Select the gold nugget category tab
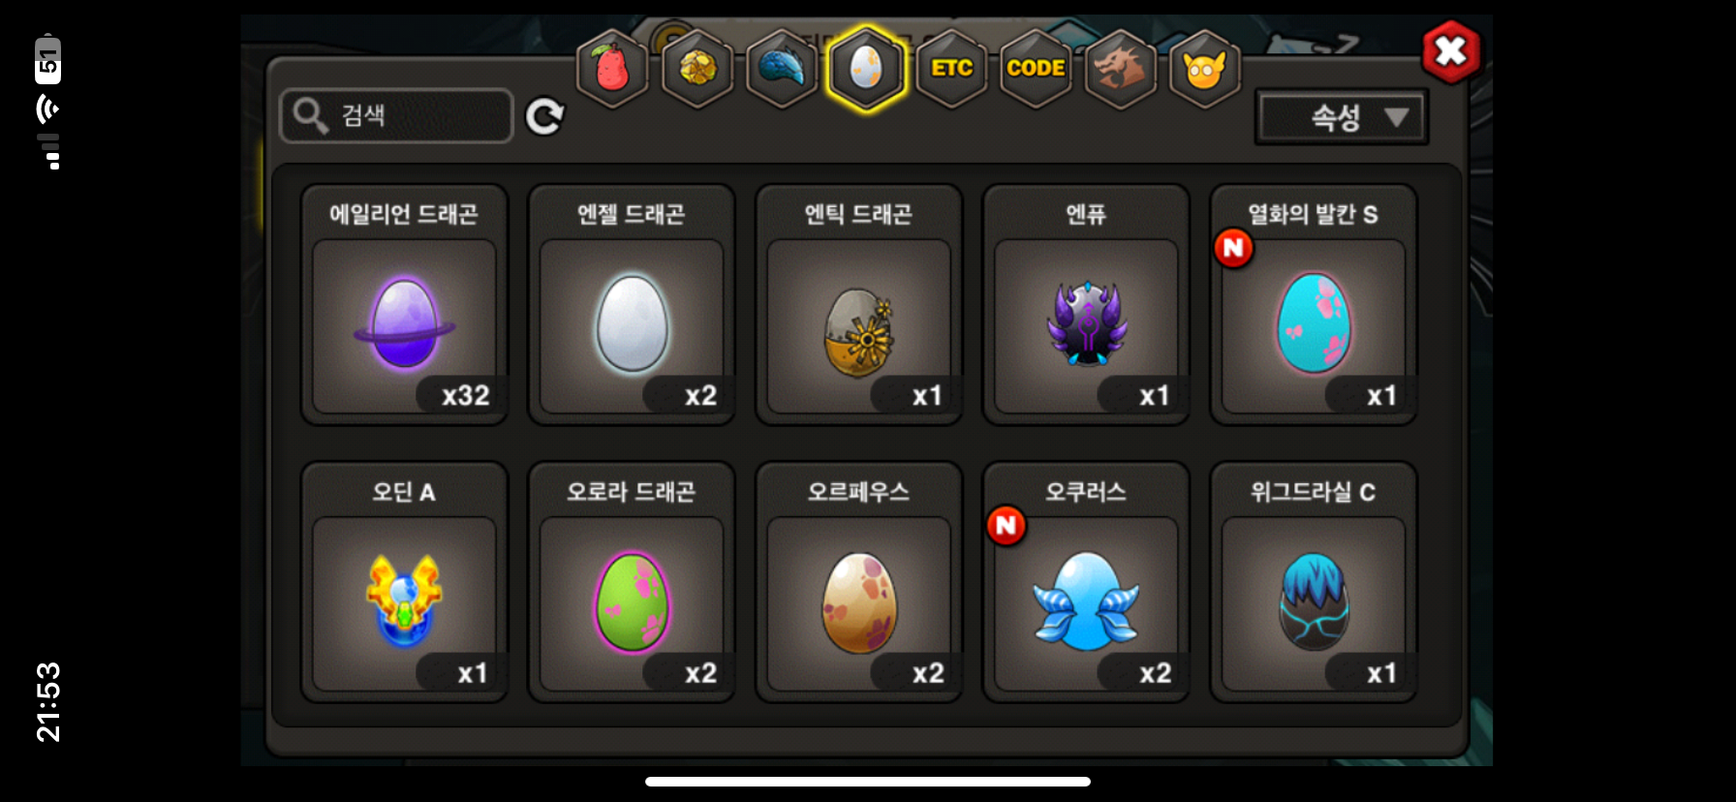 coord(697,69)
